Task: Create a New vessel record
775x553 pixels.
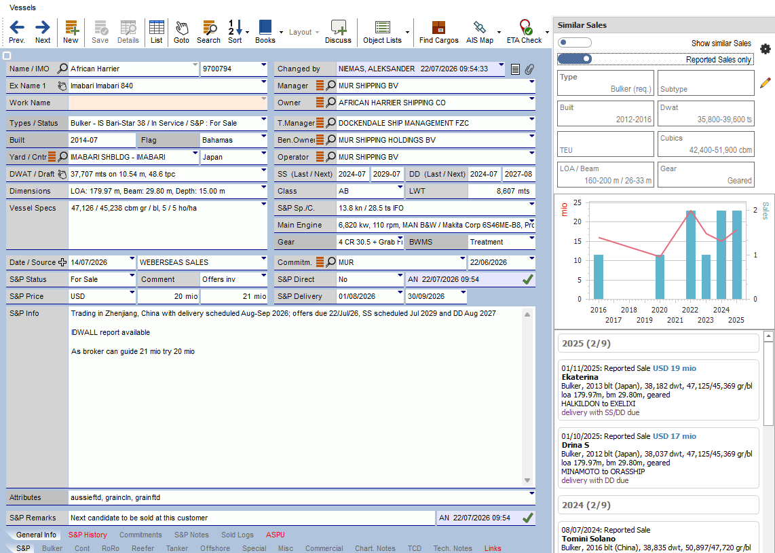Action: coord(71,32)
